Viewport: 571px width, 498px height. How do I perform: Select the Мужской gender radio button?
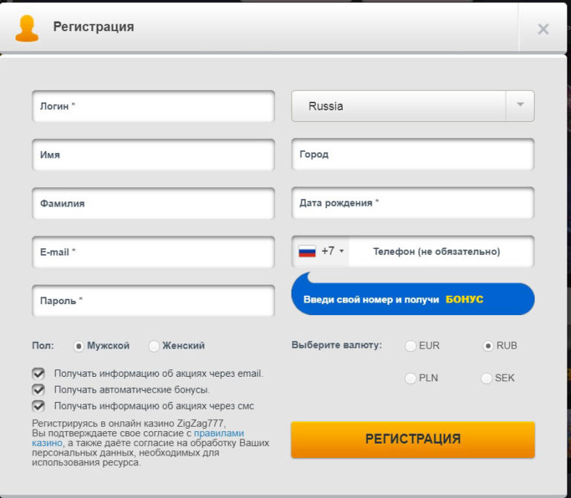pyautogui.click(x=79, y=346)
